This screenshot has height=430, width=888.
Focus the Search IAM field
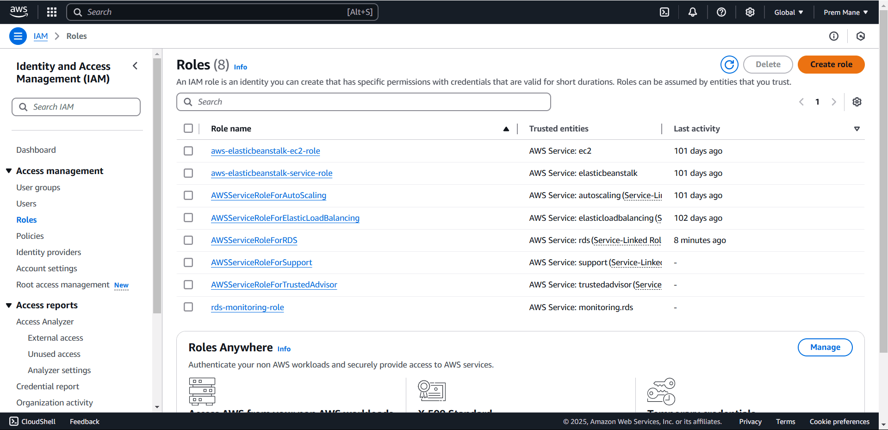coord(76,107)
